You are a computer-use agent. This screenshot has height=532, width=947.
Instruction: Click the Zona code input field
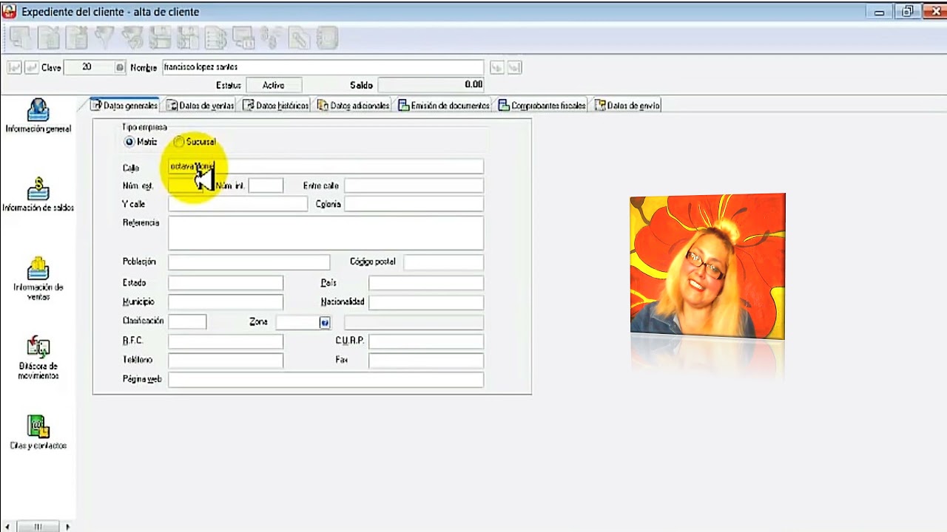tap(297, 323)
